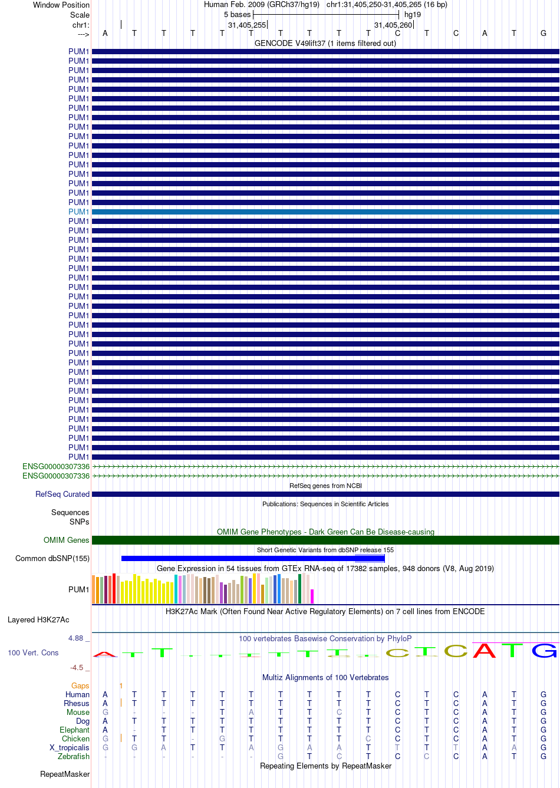The image size is (560, 788).
Task: Click the G base in the sequence ruler
Action: (543, 33)
